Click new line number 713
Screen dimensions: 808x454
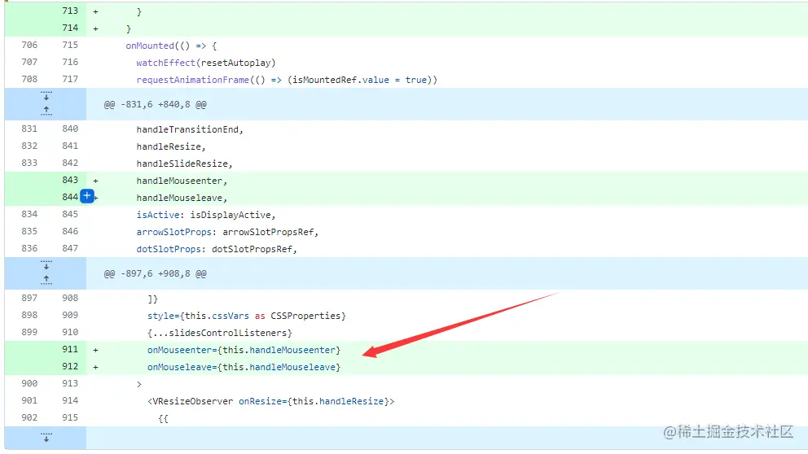[x=70, y=11]
